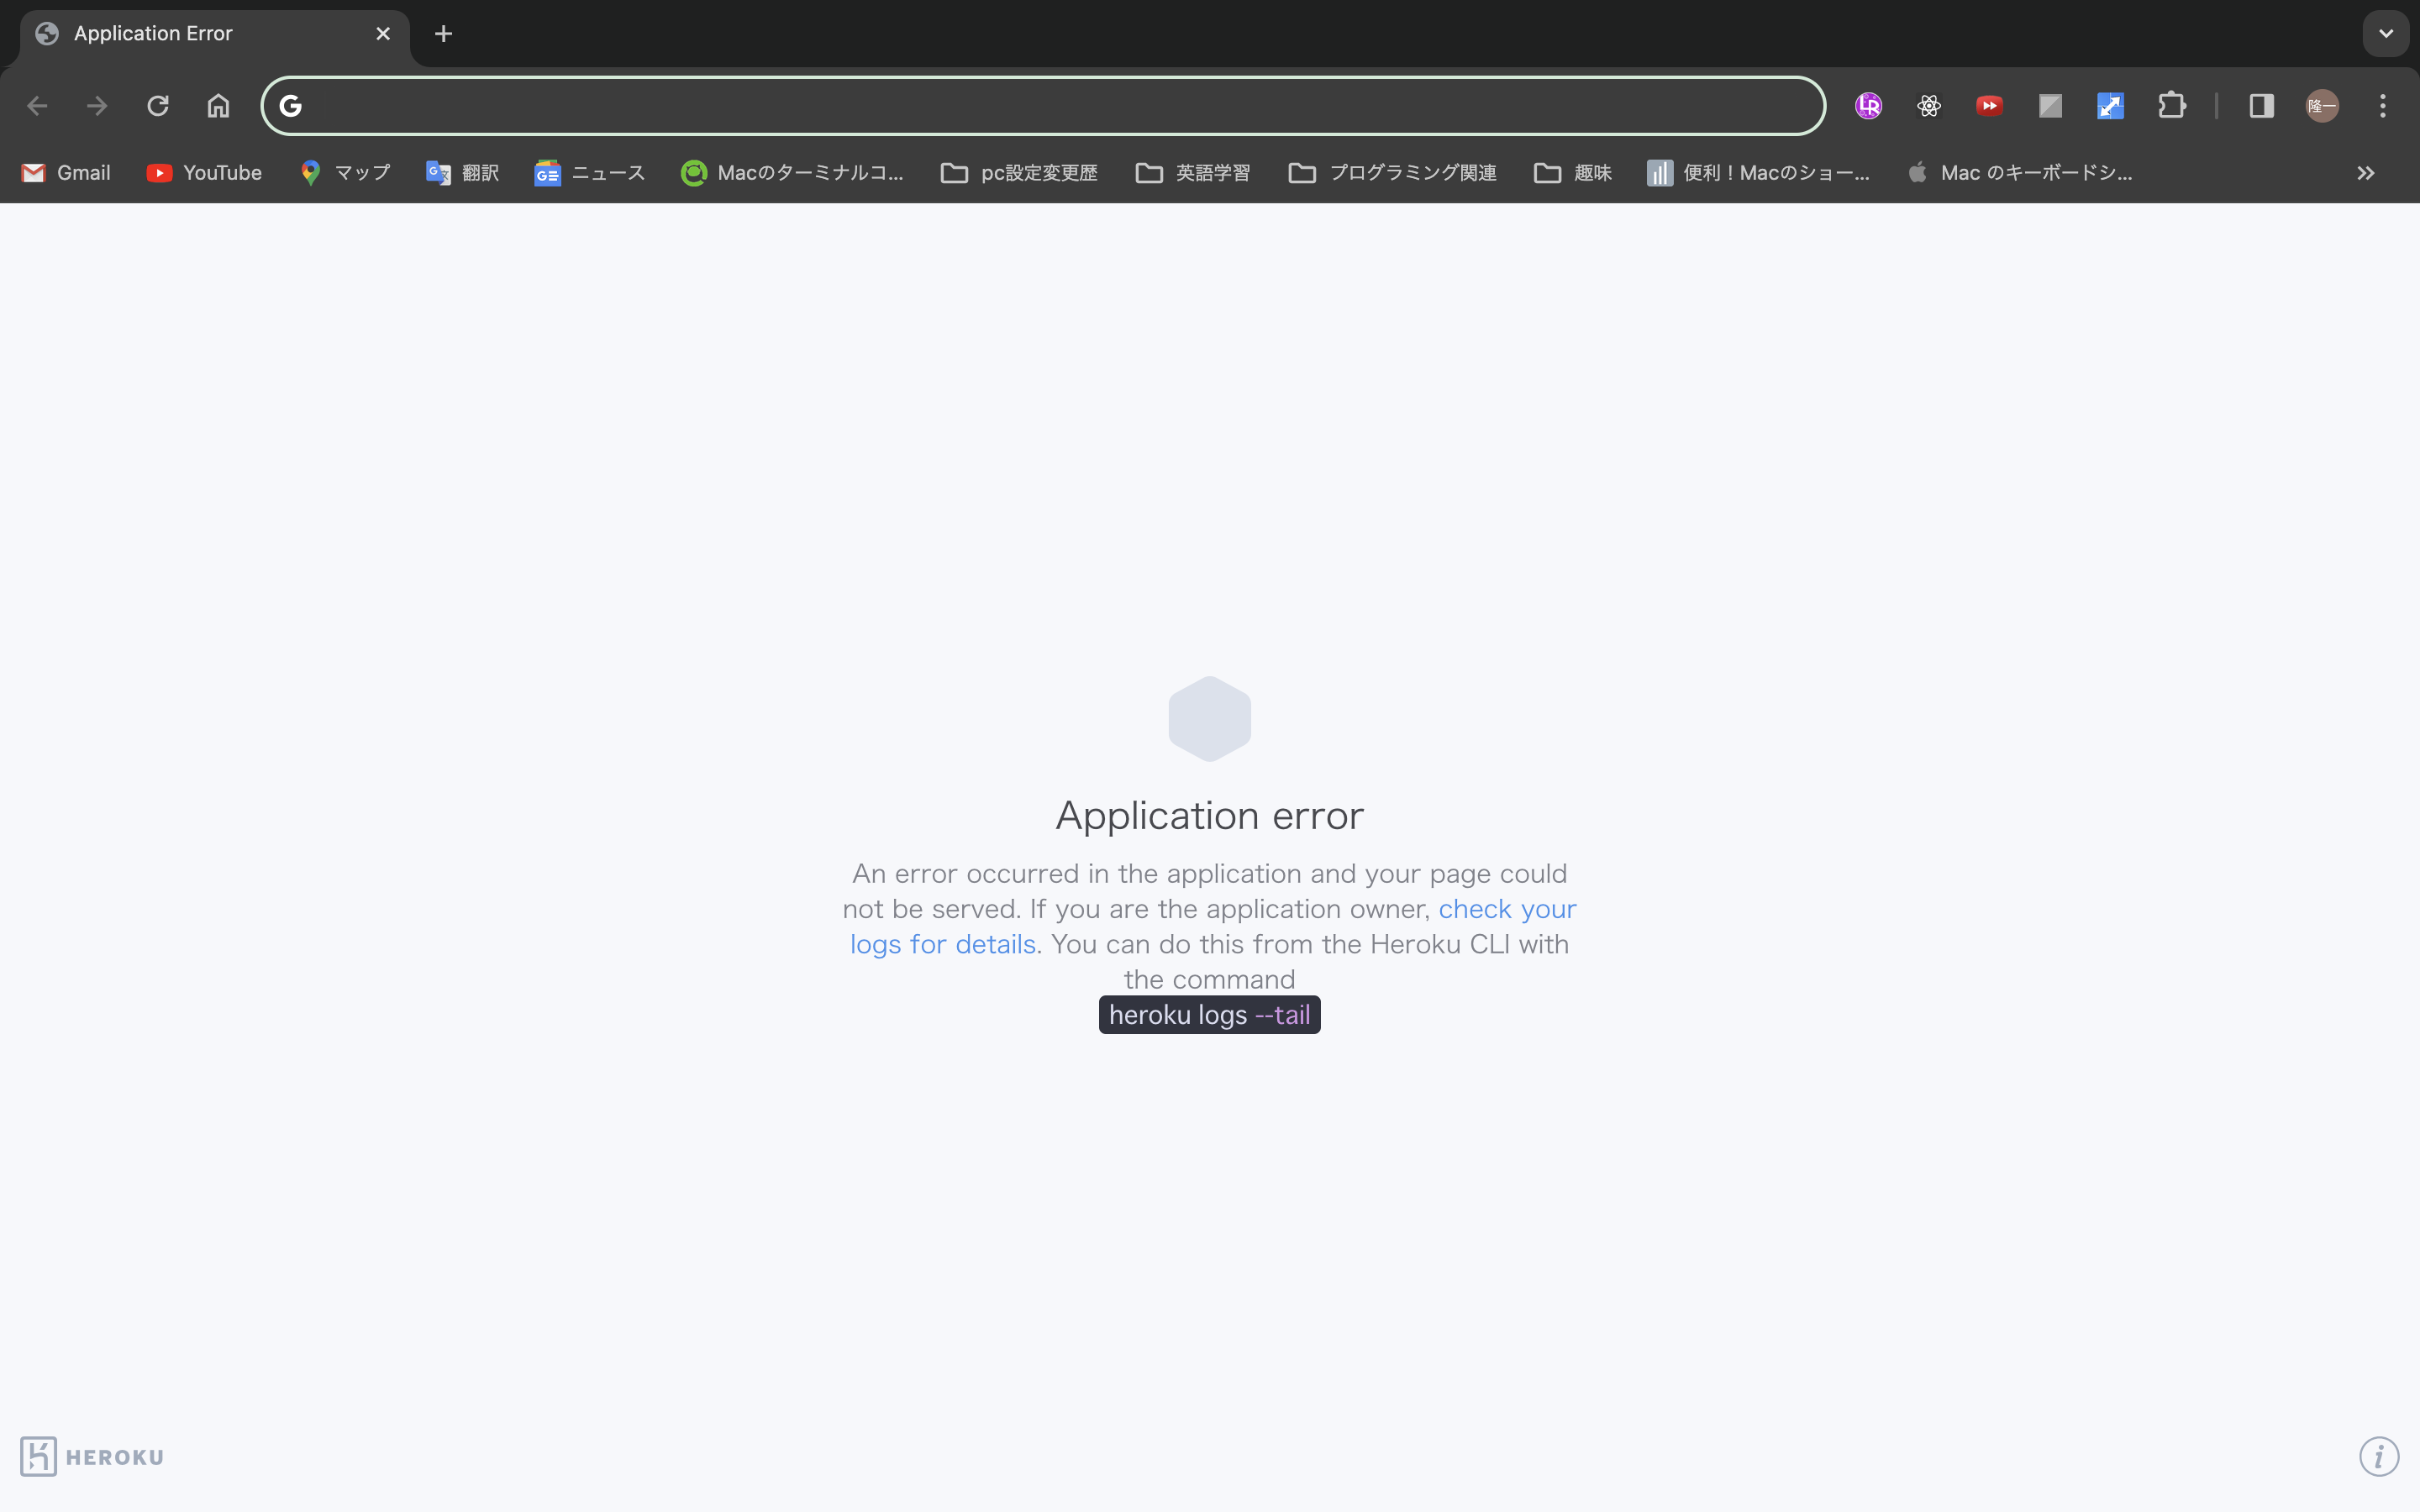Close the Application Error tab
This screenshot has height=1512, width=2420.
pyautogui.click(x=383, y=34)
